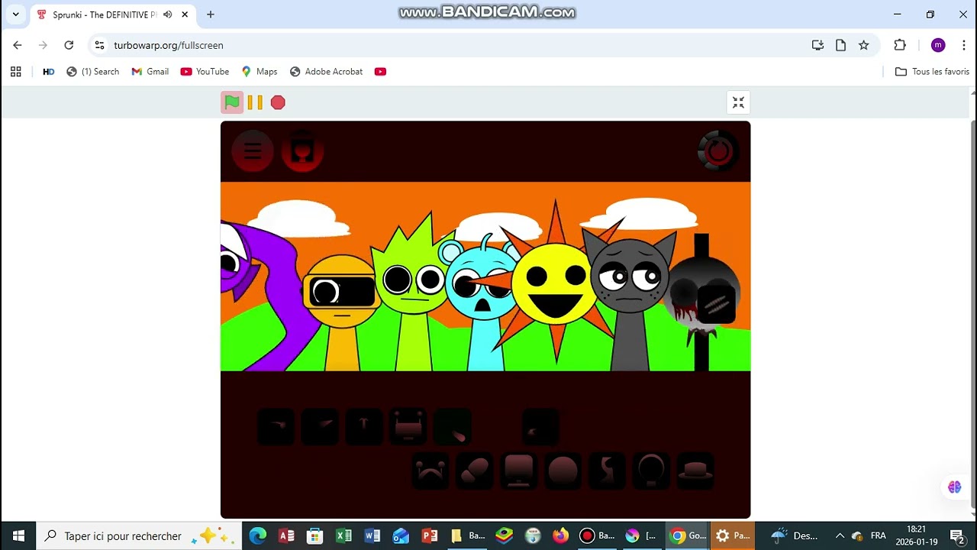
Task: Open PowerPoint from the taskbar
Action: pos(429,535)
